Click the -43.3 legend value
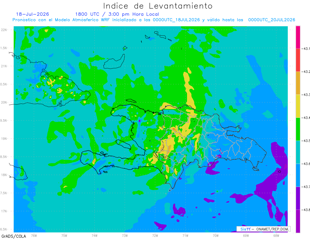310x239 pixels. (x=306, y=95)
